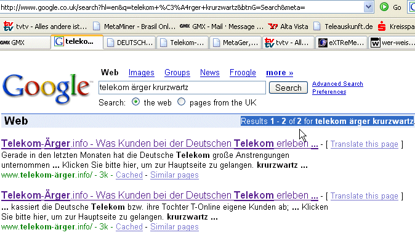Open the Preferences link
This screenshot has width=415, height=235.
[x=329, y=92]
